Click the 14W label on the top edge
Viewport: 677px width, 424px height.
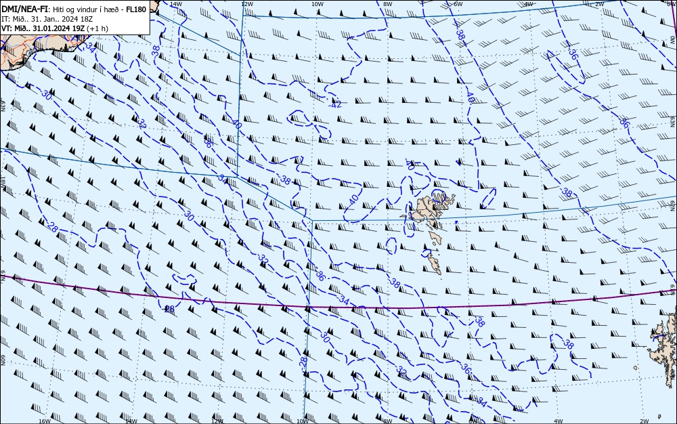pyautogui.click(x=175, y=3)
